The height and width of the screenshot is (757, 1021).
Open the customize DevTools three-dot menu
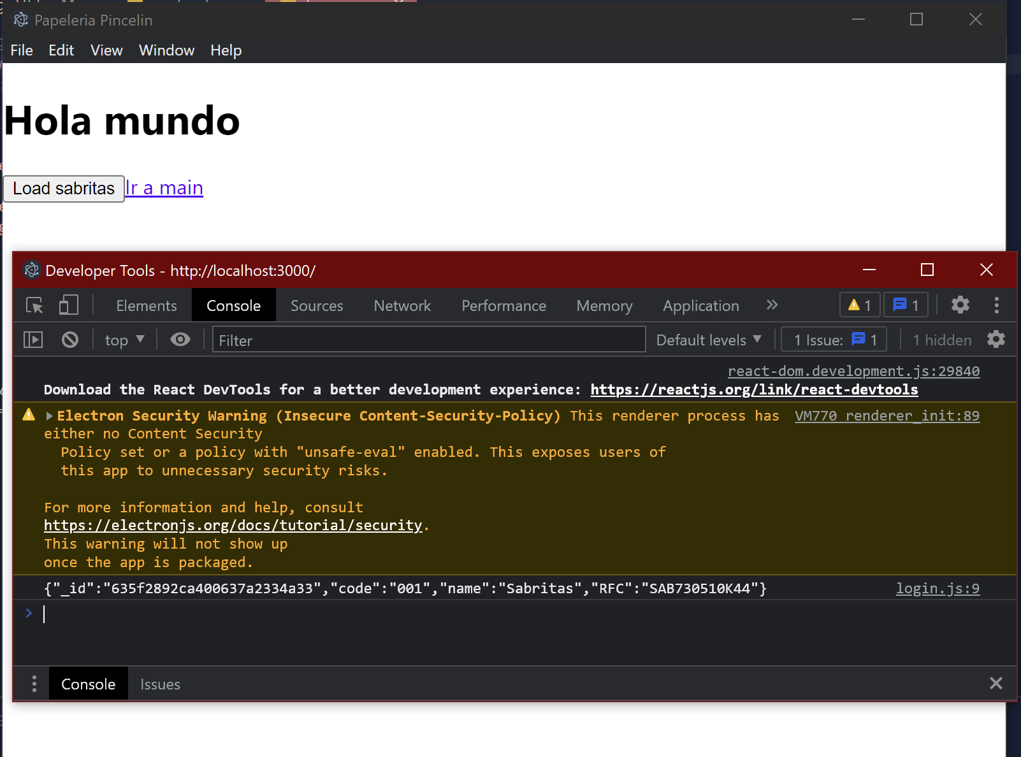[x=997, y=305]
